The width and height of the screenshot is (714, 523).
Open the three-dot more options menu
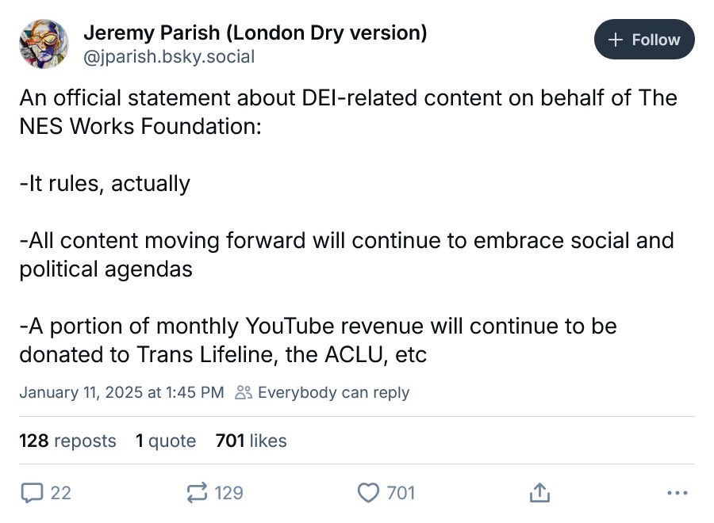tap(678, 493)
